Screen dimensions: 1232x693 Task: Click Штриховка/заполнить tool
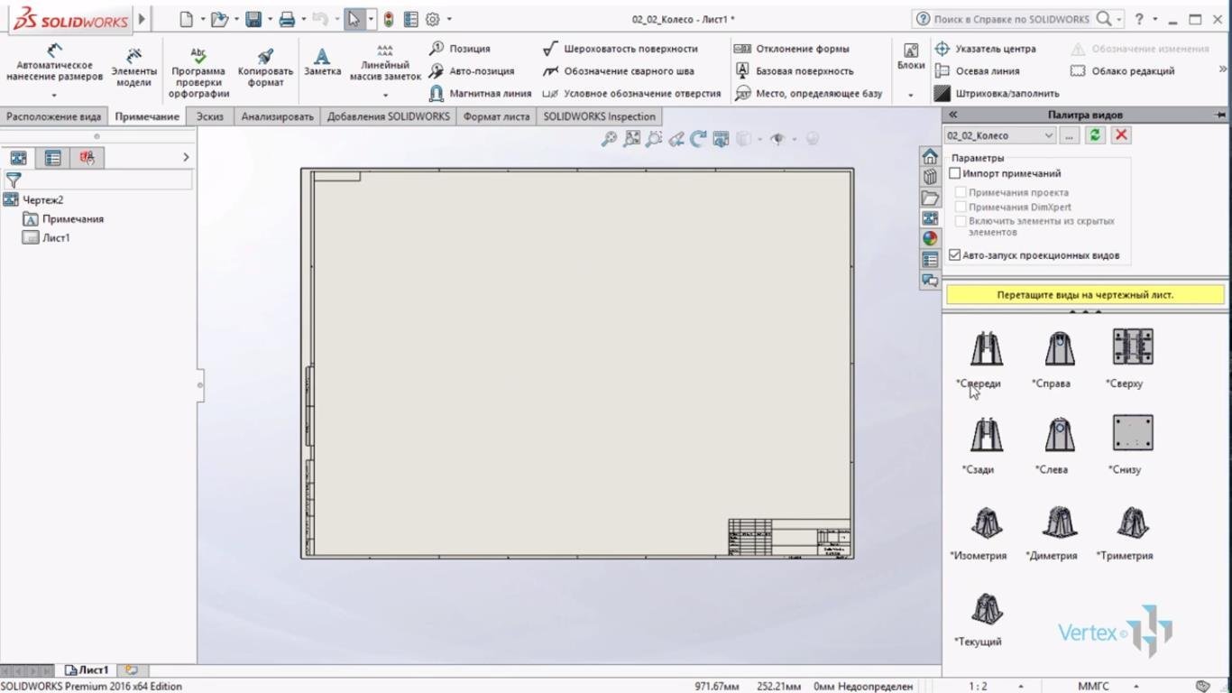coord(997,93)
